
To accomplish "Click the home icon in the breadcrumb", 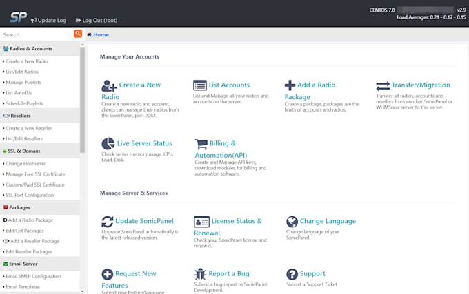I will (89, 35).
